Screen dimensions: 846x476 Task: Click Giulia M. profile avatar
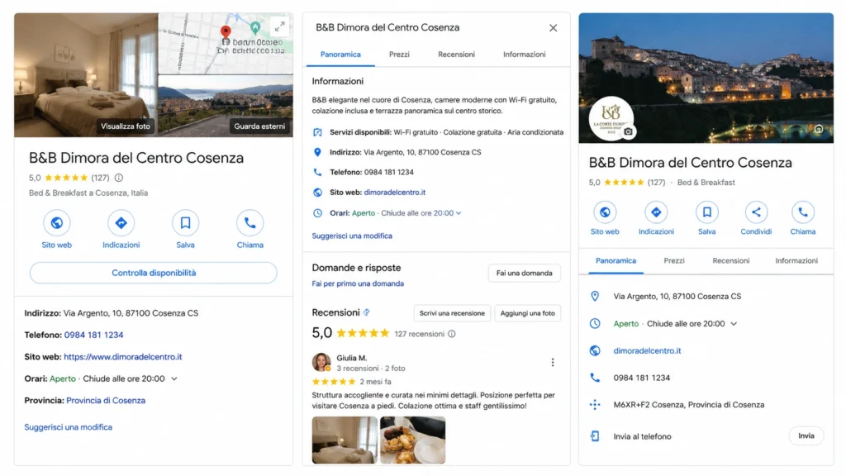click(321, 362)
